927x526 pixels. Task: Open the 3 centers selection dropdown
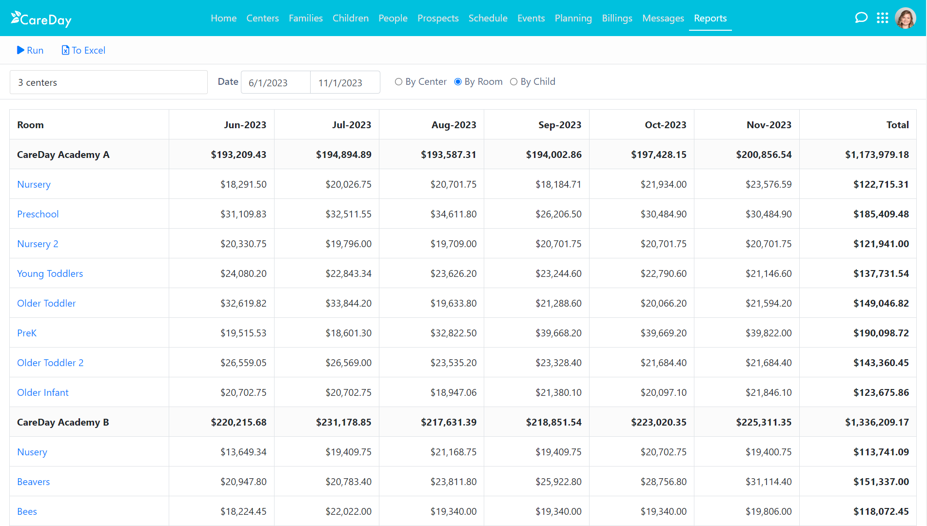[x=108, y=82]
